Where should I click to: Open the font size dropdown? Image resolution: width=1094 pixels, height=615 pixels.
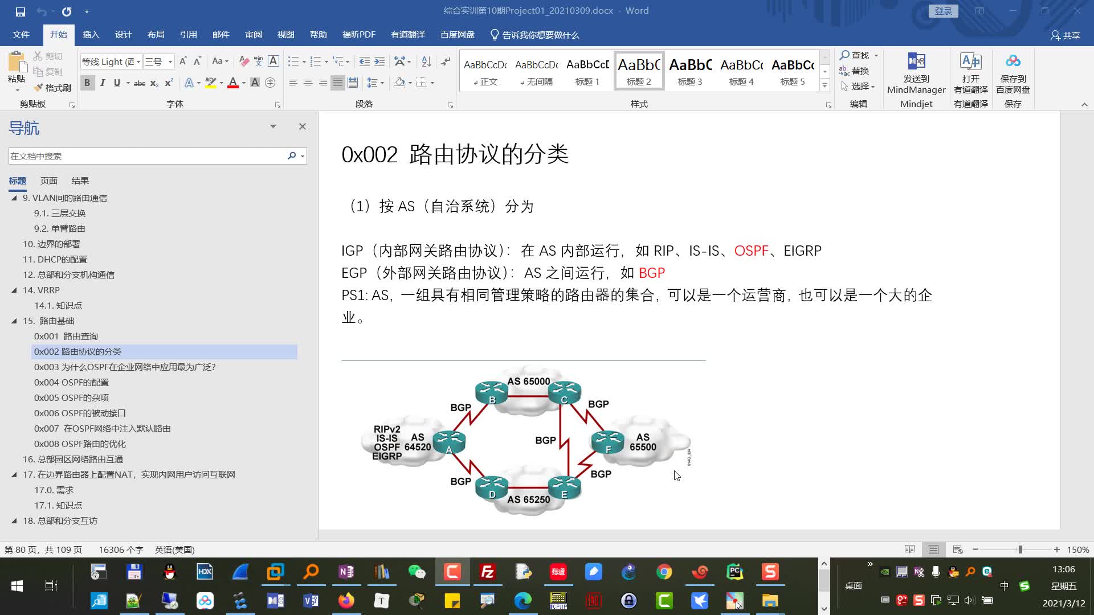[x=169, y=61]
